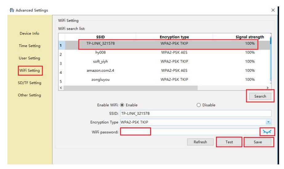Open the Time Setting section
The height and width of the screenshot is (169, 284).
pos(30,46)
